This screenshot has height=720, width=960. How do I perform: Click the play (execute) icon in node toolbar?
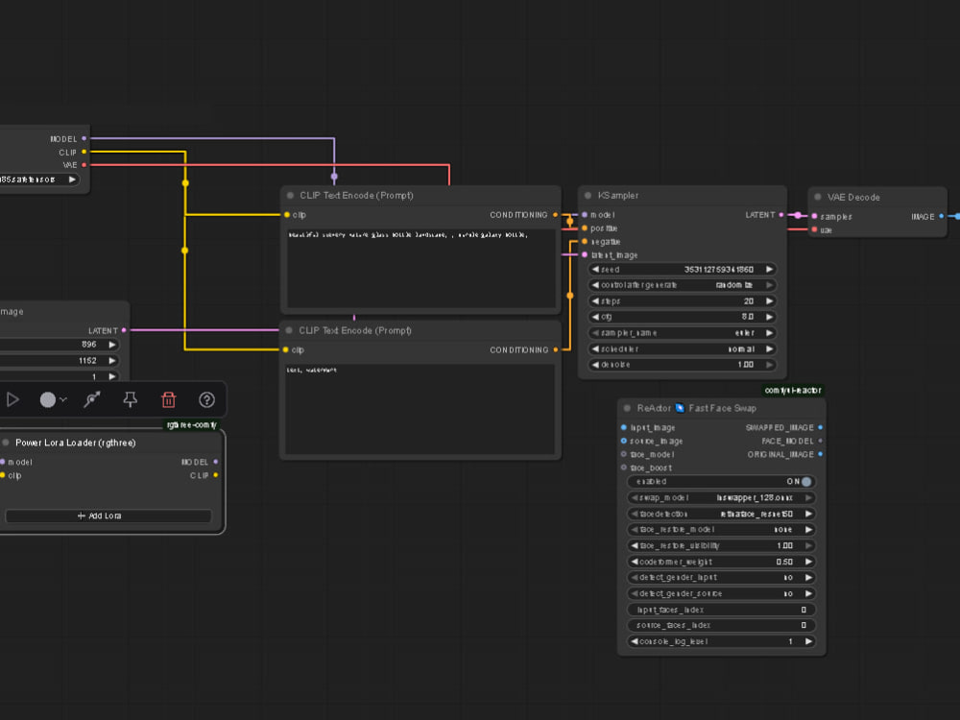12,399
